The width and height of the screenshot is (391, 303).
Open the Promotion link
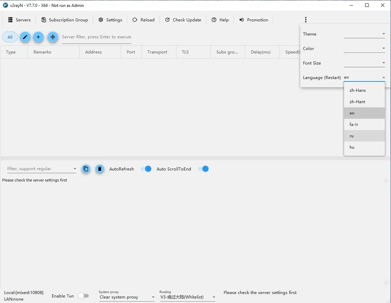[254, 20]
